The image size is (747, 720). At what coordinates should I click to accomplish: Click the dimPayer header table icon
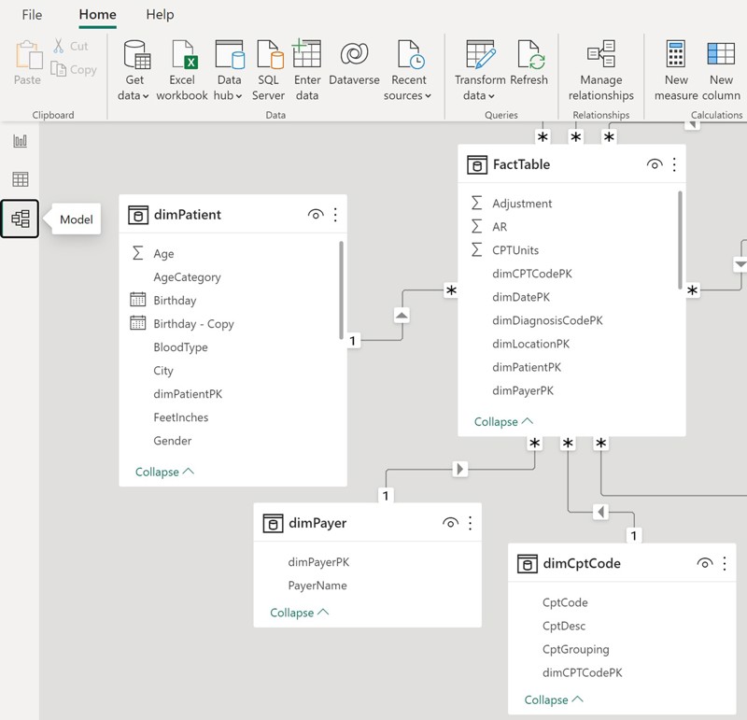(x=273, y=523)
